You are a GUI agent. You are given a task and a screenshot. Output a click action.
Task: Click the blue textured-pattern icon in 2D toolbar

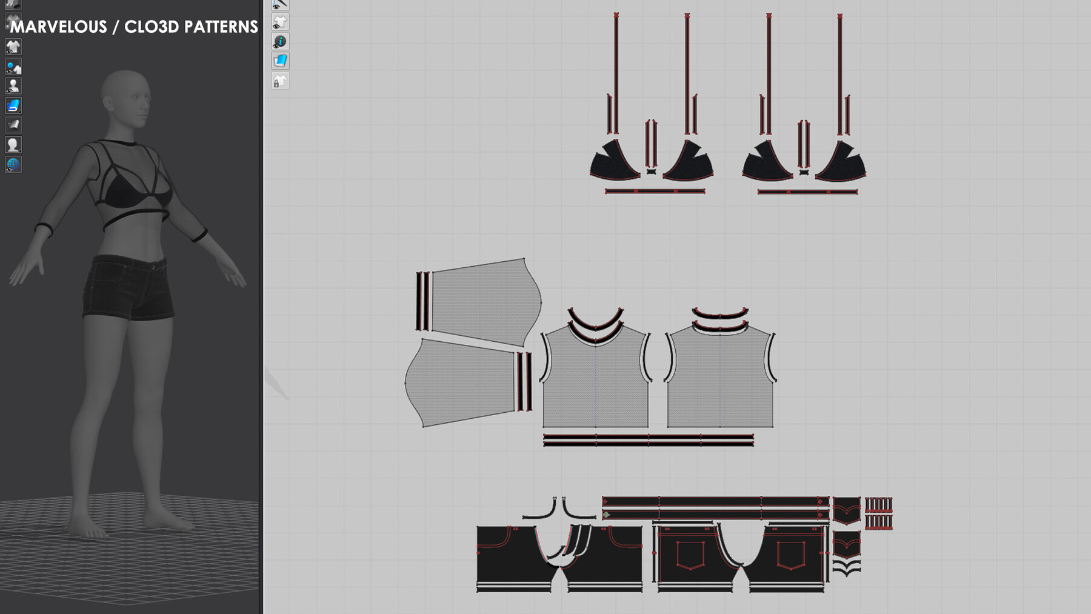click(279, 60)
